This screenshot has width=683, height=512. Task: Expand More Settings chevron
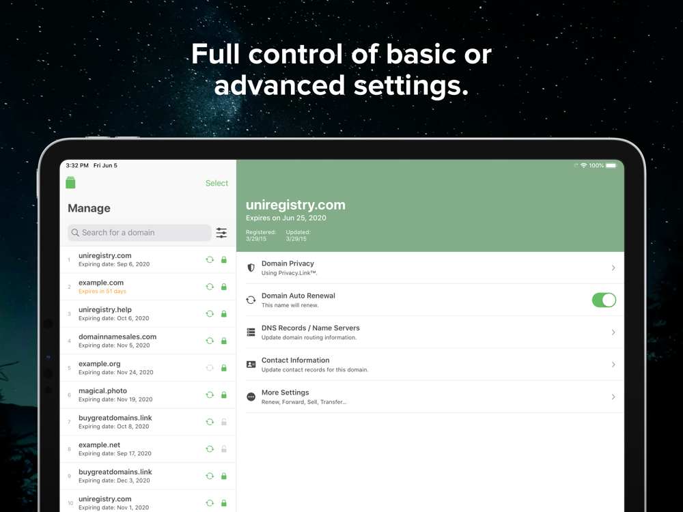613,397
